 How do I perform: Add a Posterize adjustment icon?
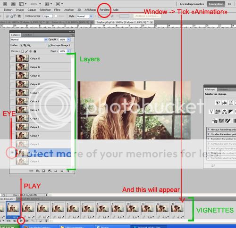[x=221, y=121]
